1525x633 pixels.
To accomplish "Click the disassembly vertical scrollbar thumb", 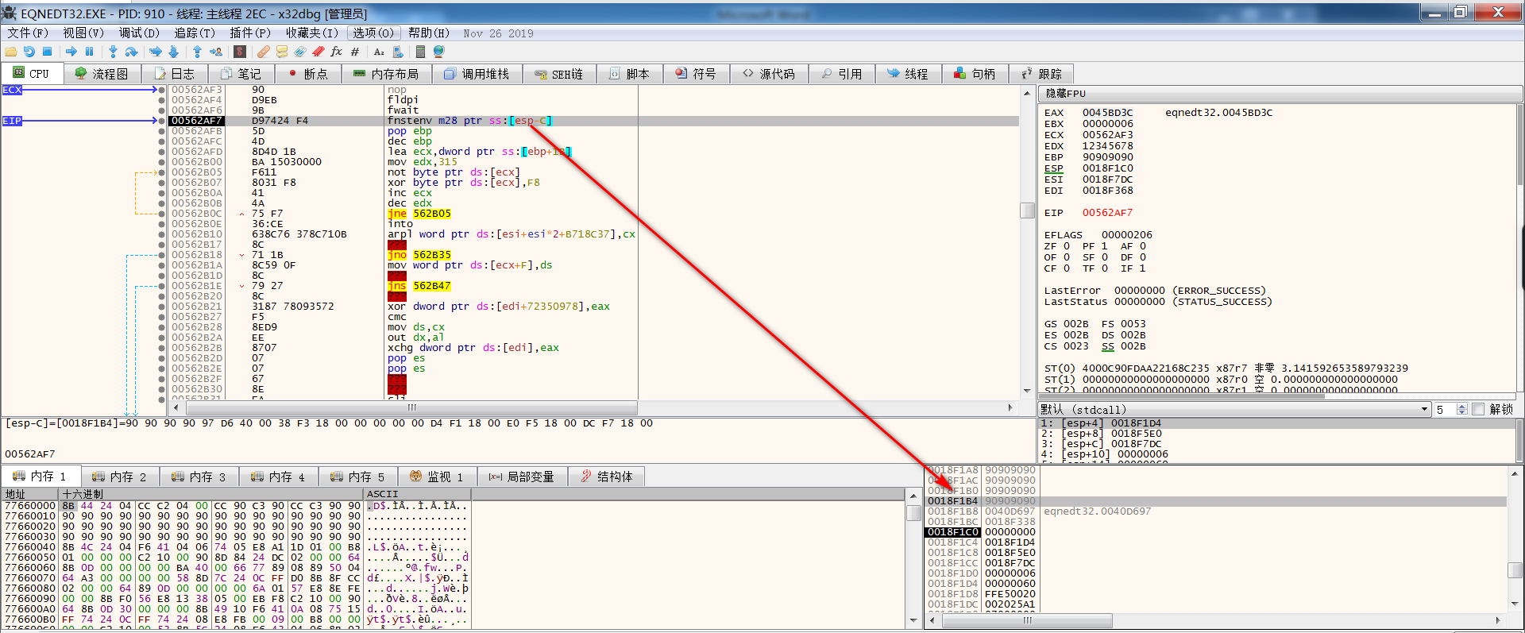I will (x=1027, y=210).
